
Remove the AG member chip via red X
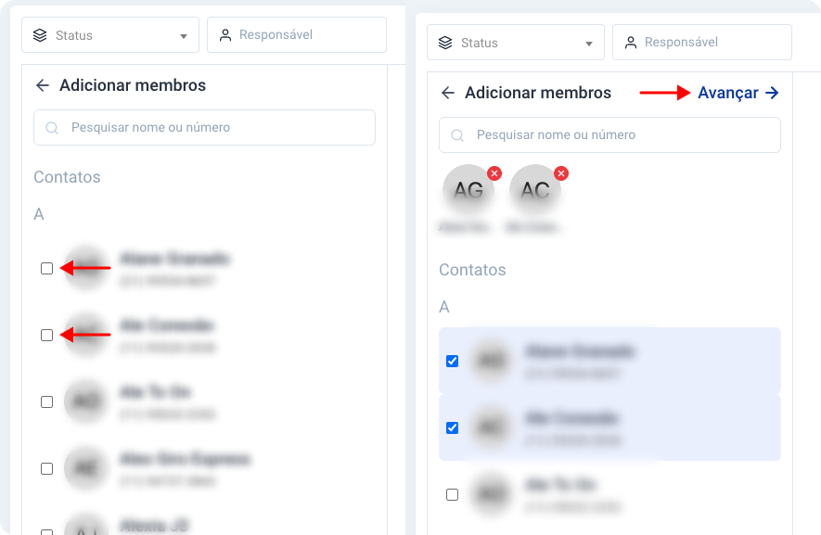[494, 173]
